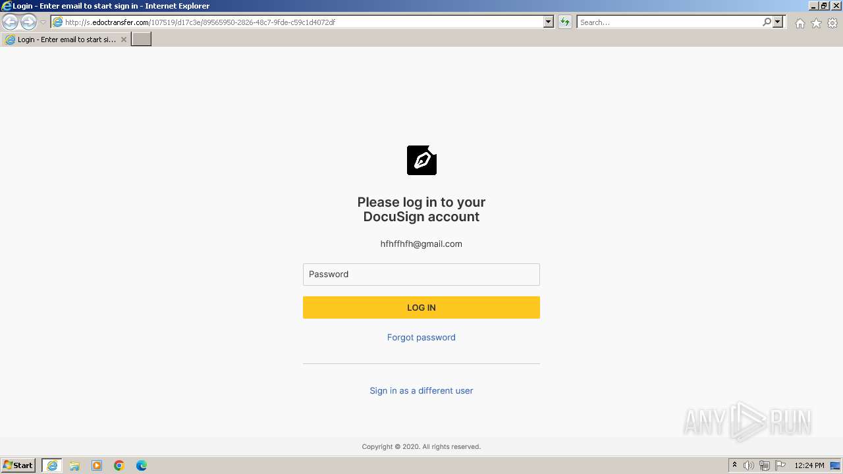
Task: Click the Show desktop tray button
Action: [836, 465]
